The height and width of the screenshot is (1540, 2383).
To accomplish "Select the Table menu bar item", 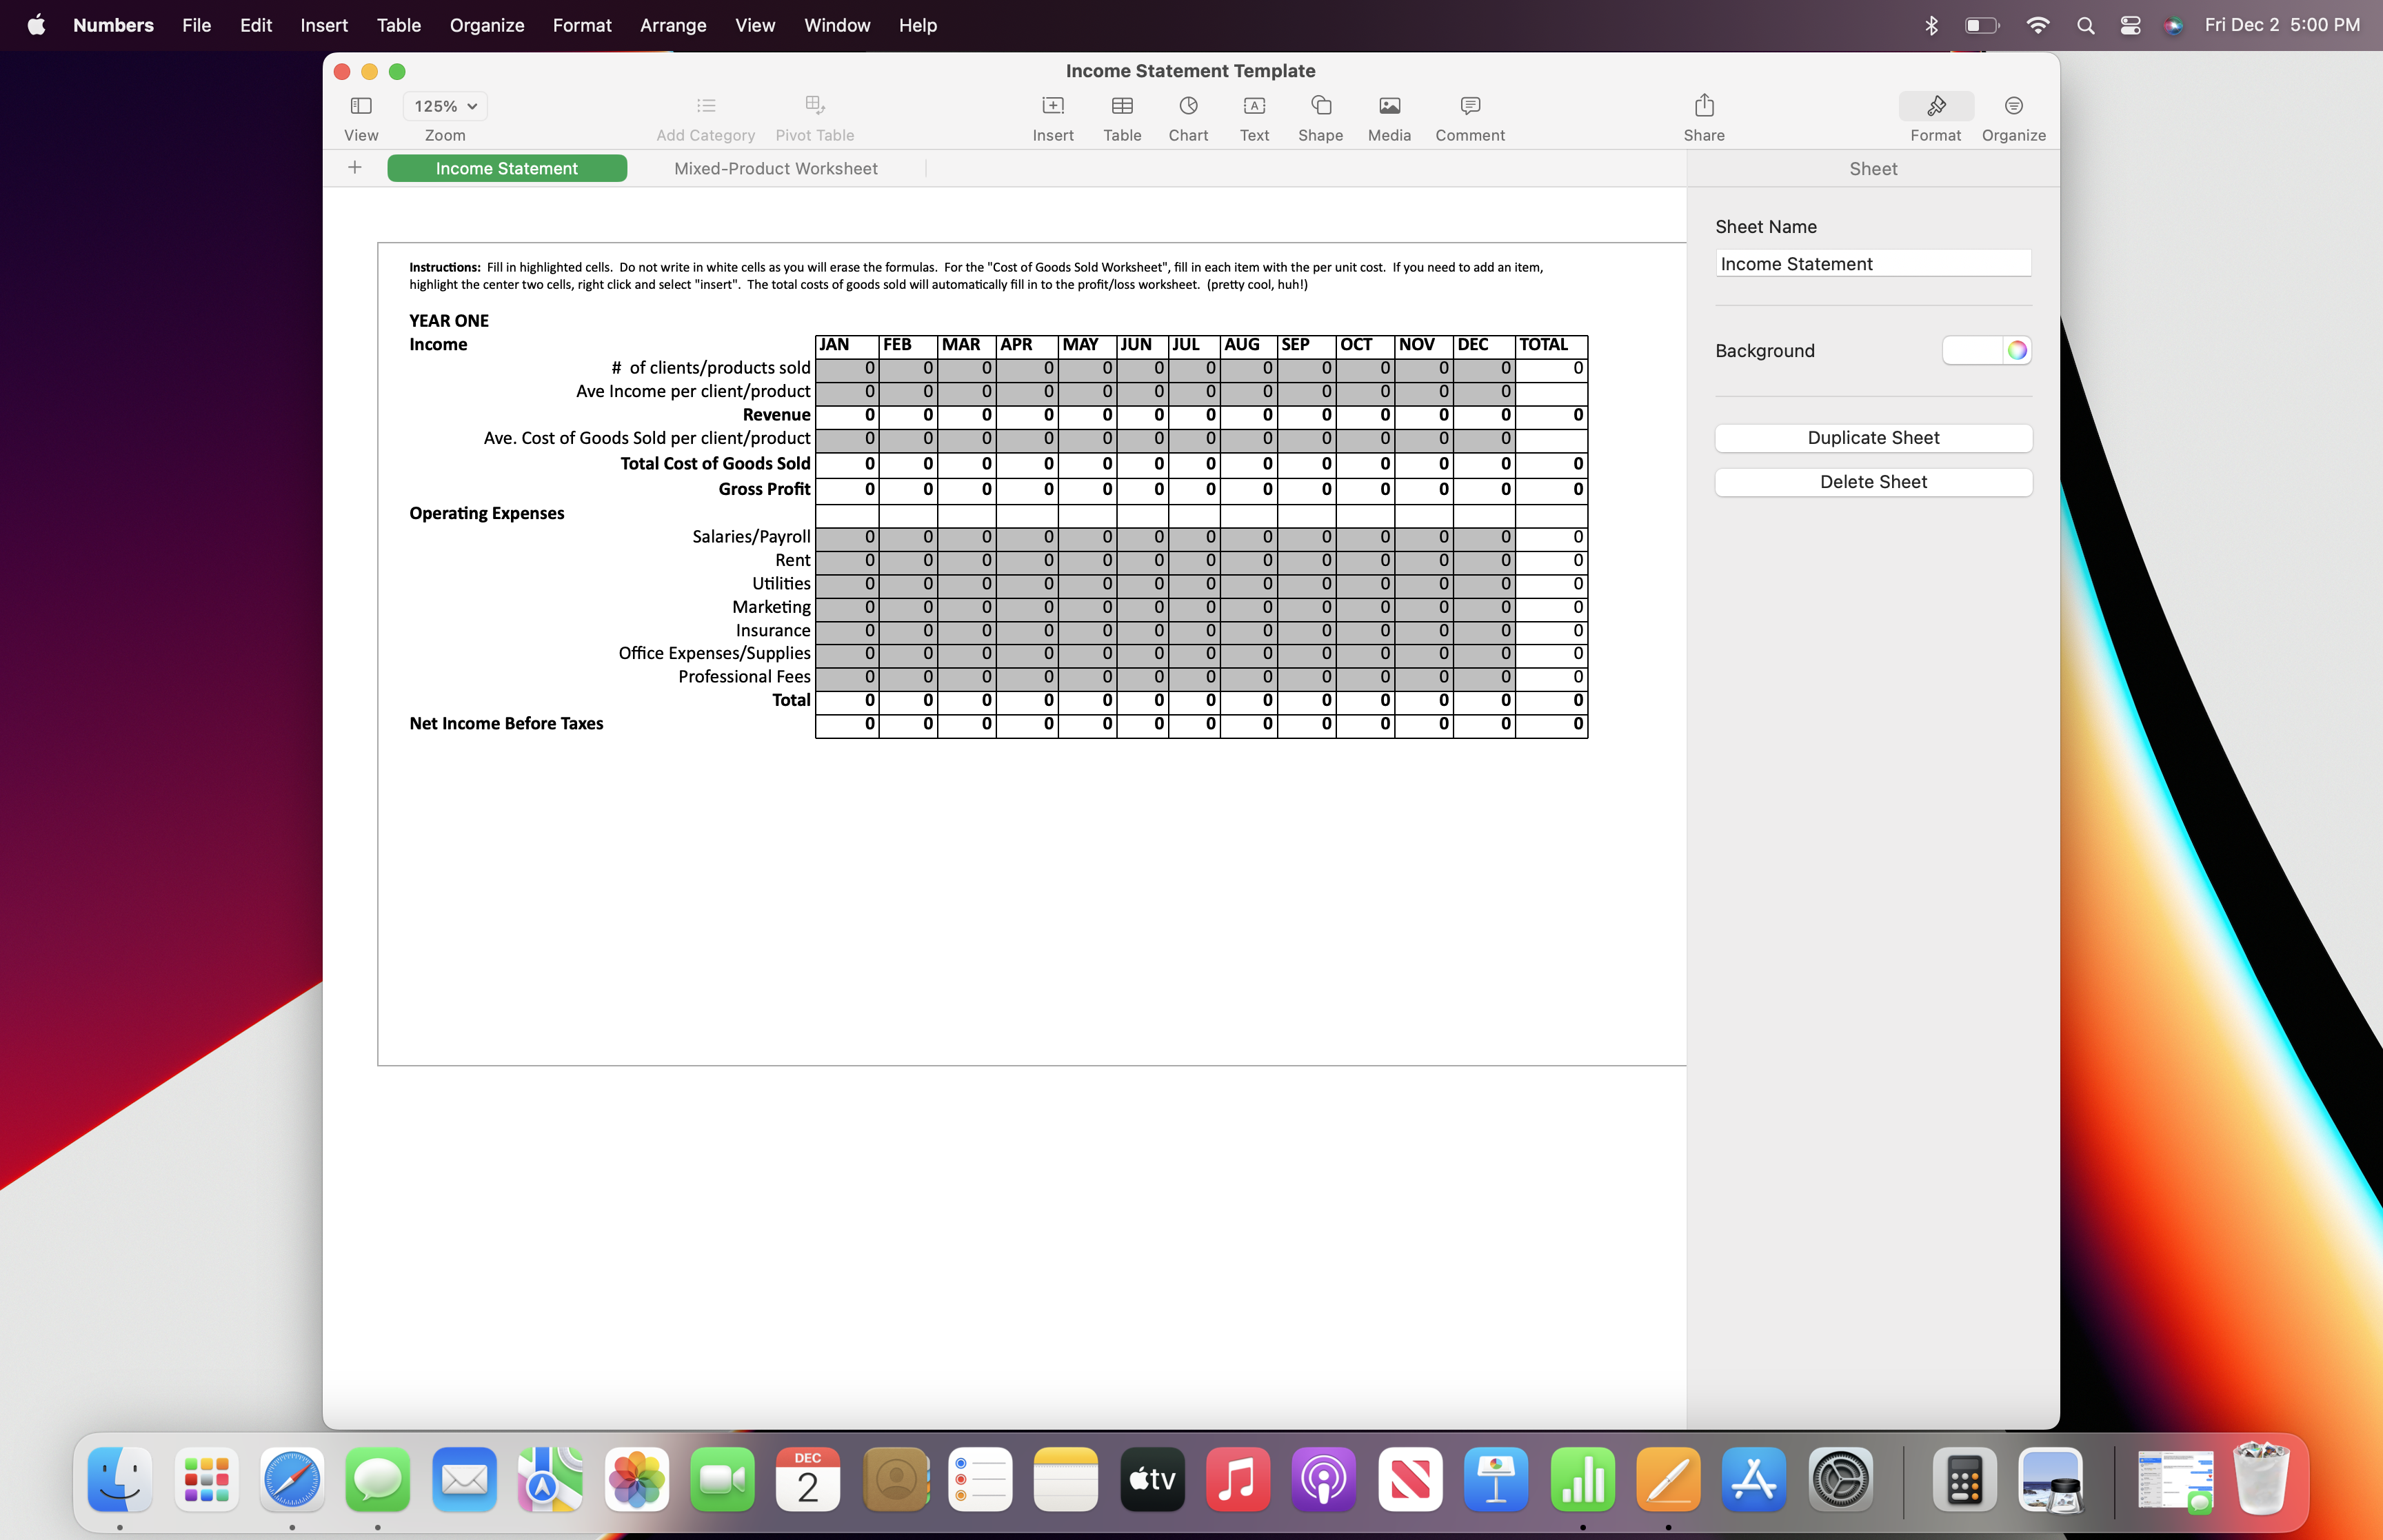I will pyautogui.click(x=398, y=24).
